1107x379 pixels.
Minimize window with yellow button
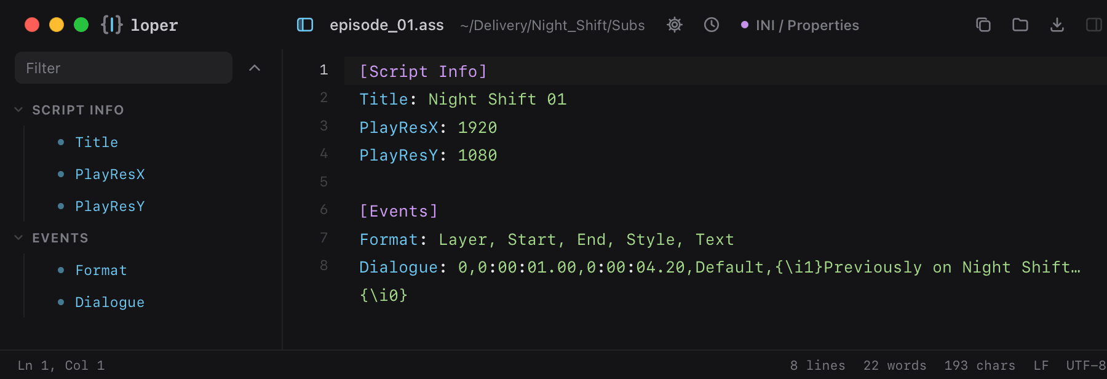click(57, 25)
